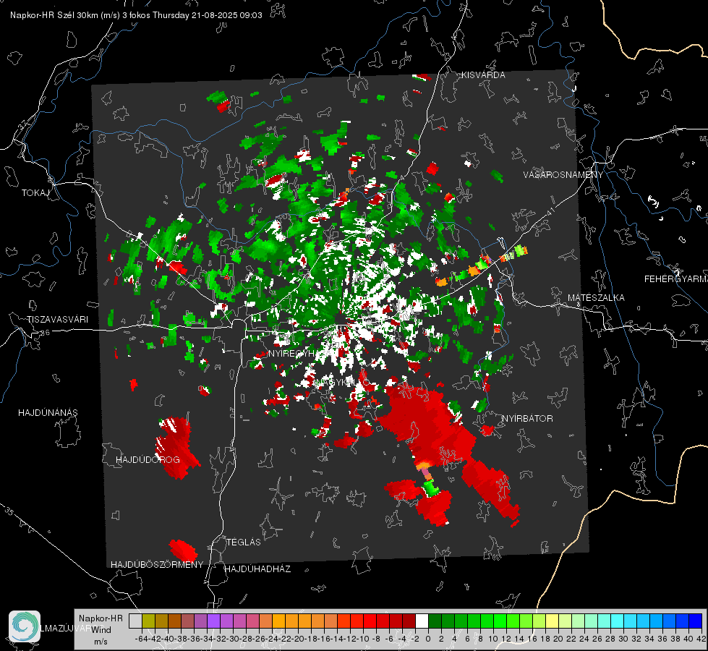Click the TÉGLÁS town label

[x=244, y=542]
